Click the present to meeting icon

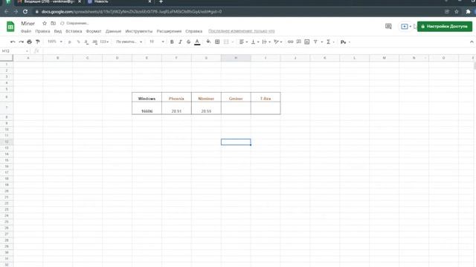tap(405, 27)
